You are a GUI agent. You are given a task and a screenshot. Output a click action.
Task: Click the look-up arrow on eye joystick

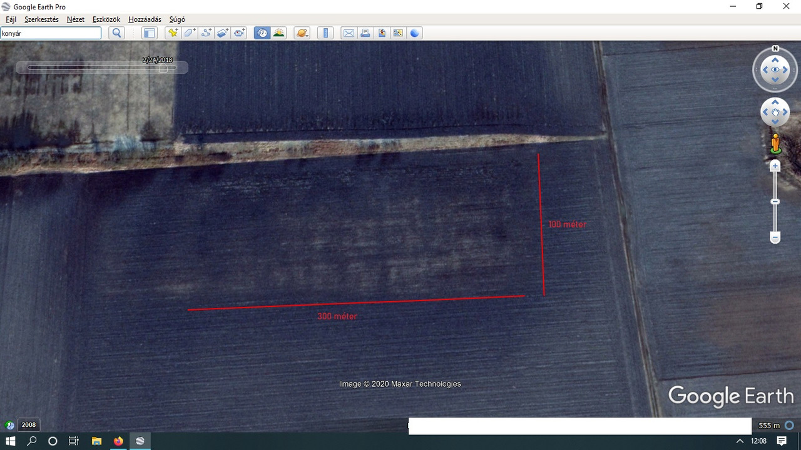coord(775,60)
